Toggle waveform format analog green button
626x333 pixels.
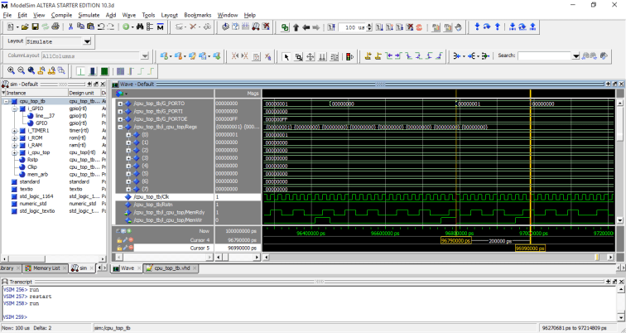tap(104, 71)
